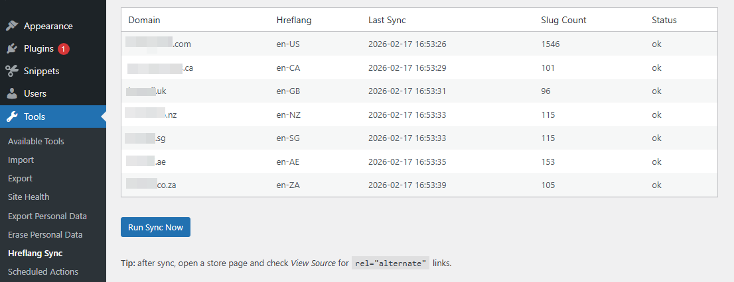734x282 pixels.
Task: Click the red Plugins update badge
Action: click(x=64, y=49)
